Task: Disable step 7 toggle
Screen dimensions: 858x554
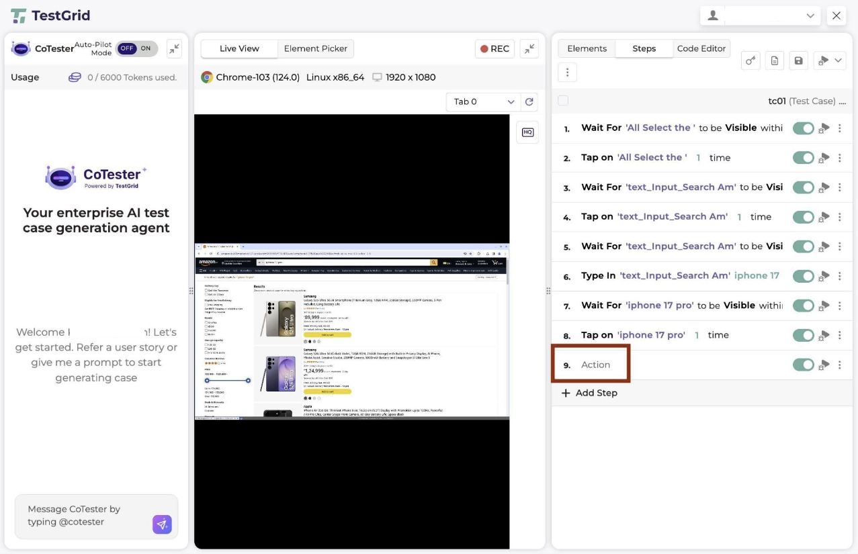Action: tap(803, 306)
